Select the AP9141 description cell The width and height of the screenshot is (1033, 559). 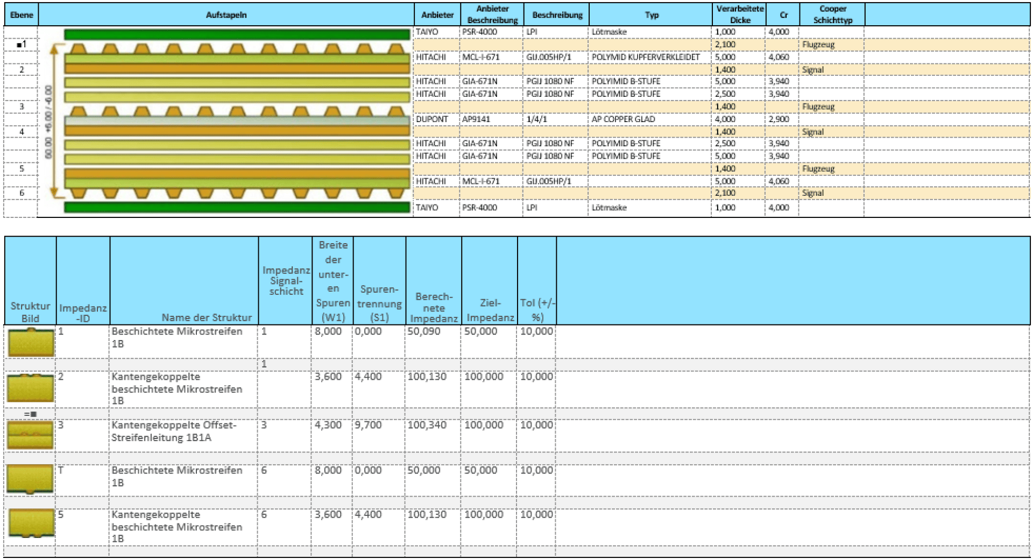(491, 119)
